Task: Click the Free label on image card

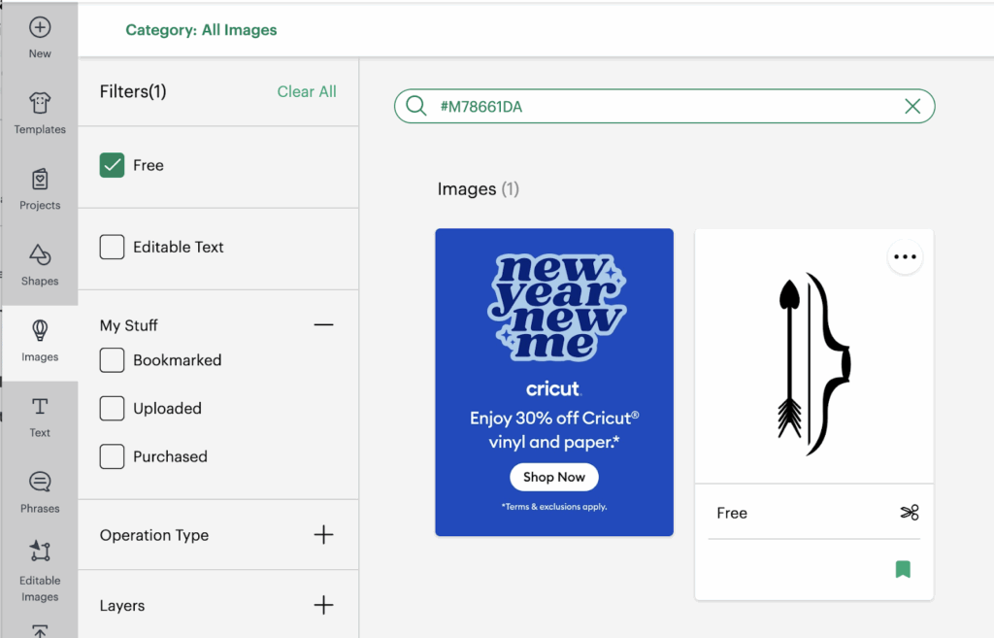Action: [x=732, y=513]
